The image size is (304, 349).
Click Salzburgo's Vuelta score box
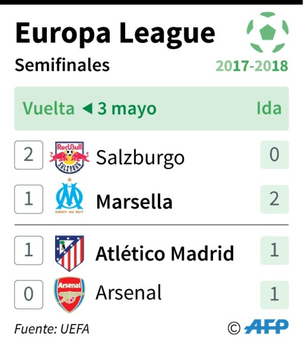[29, 155]
